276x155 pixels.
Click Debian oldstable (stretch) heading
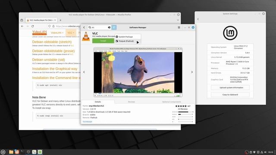pos(52,42)
